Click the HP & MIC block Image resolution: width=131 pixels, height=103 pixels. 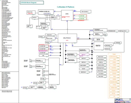25,88
